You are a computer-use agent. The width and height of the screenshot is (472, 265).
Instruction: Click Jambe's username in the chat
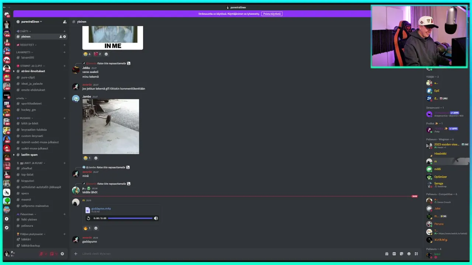tap(87, 96)
